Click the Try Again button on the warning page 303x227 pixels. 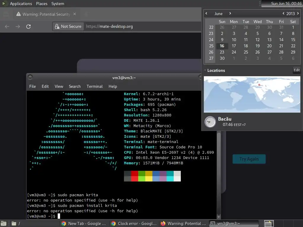tap(249, 159)
